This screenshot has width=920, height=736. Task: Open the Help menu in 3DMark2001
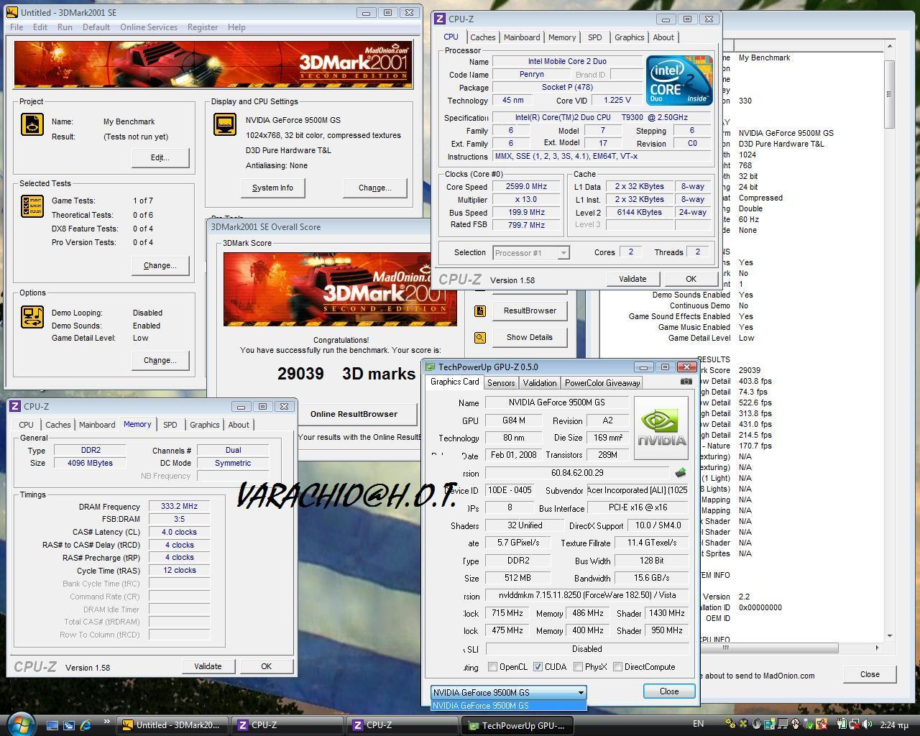pos(236,27)
